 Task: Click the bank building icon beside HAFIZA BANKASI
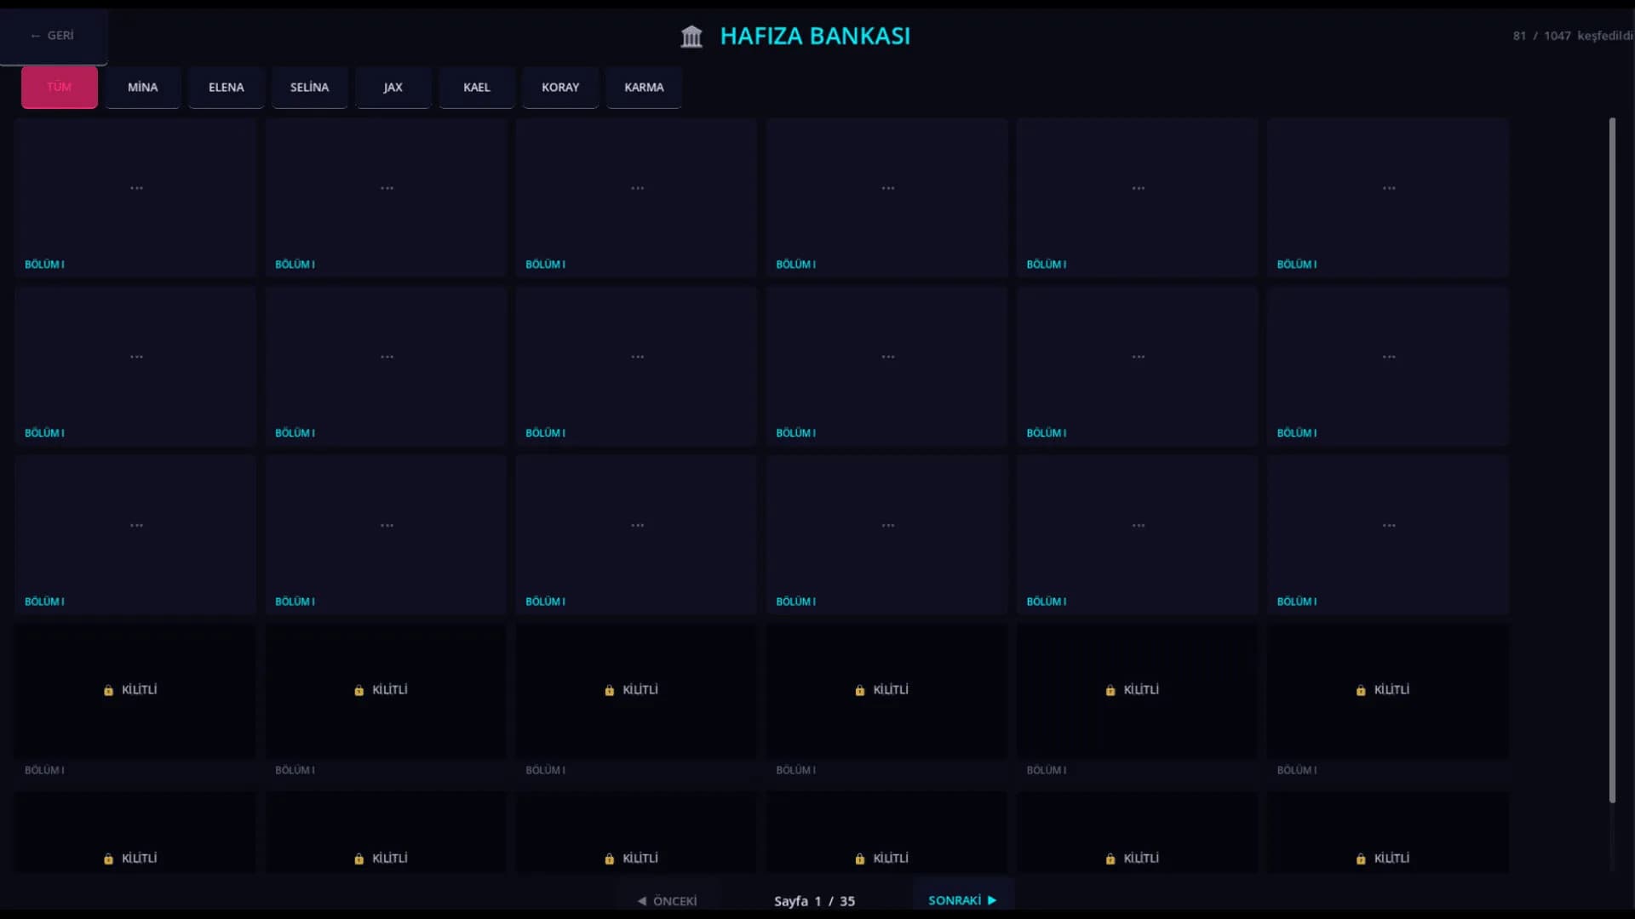pos(691,37)
